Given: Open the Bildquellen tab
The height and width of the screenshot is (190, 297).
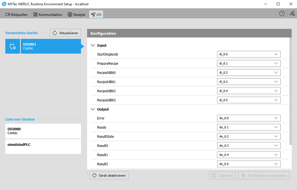Looking at the screenshot, I should pyautogui.click(x=17, y=14).
